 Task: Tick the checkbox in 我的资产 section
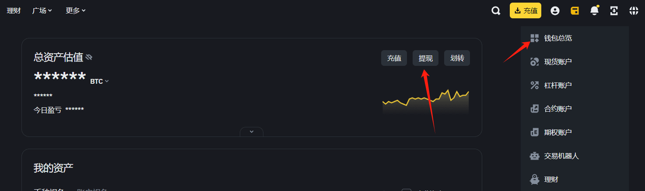[407, 190]
